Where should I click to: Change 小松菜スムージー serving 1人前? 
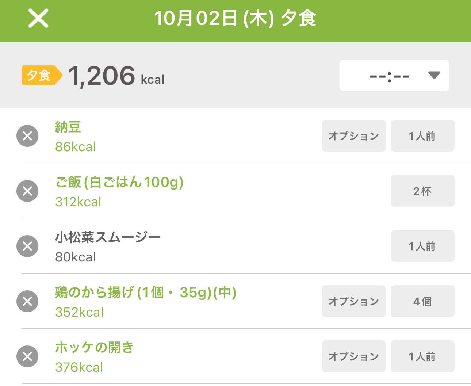point(422,246)
